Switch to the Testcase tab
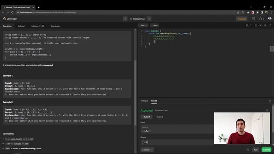 [144, 101]
